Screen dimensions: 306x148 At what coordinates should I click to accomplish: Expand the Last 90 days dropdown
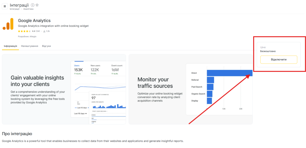80,113
